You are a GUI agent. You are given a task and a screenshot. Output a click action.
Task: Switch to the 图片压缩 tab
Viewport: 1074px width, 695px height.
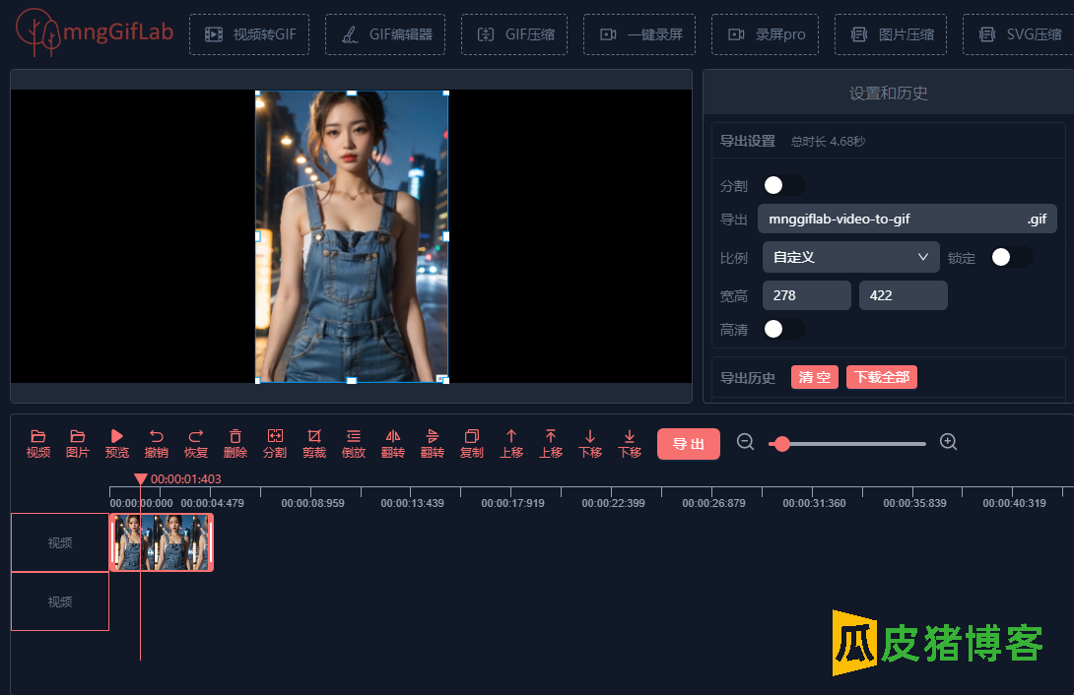pos(891,34)
